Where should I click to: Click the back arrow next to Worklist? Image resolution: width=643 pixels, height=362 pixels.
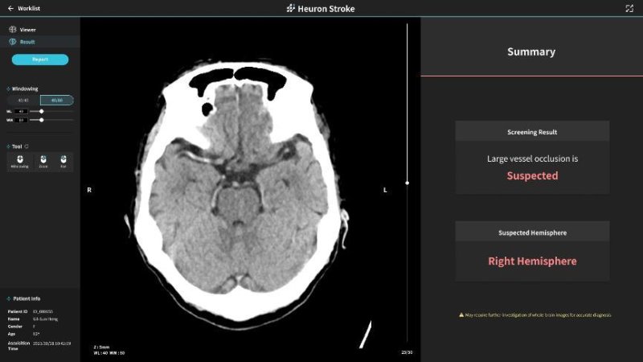(x=10, y=9)
